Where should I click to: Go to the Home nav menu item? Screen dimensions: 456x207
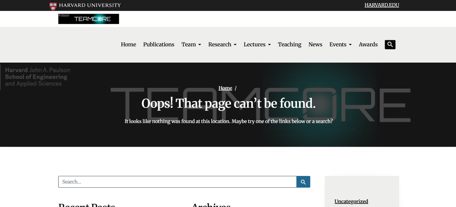(128, 45)
